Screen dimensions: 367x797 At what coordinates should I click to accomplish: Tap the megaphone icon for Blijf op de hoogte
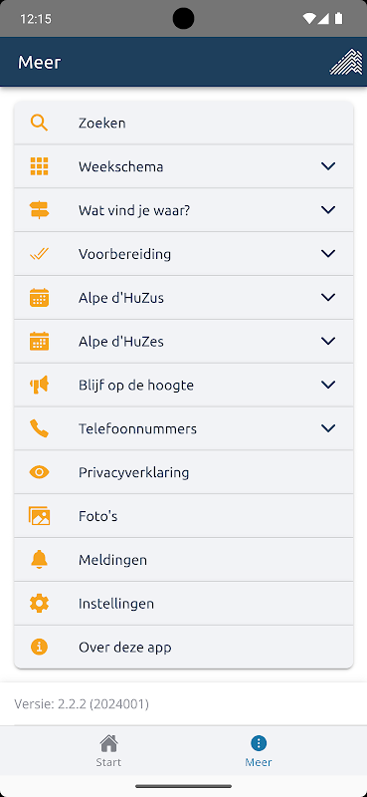pyautogui.click(x=39, y=386)
